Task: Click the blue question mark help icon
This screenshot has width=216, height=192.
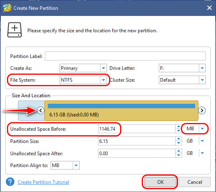Action: [10, 182]
